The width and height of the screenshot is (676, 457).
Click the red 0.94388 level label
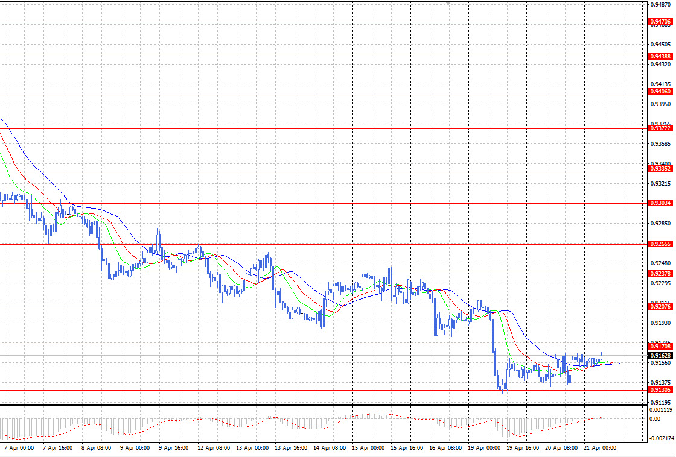tap(660, 57)
